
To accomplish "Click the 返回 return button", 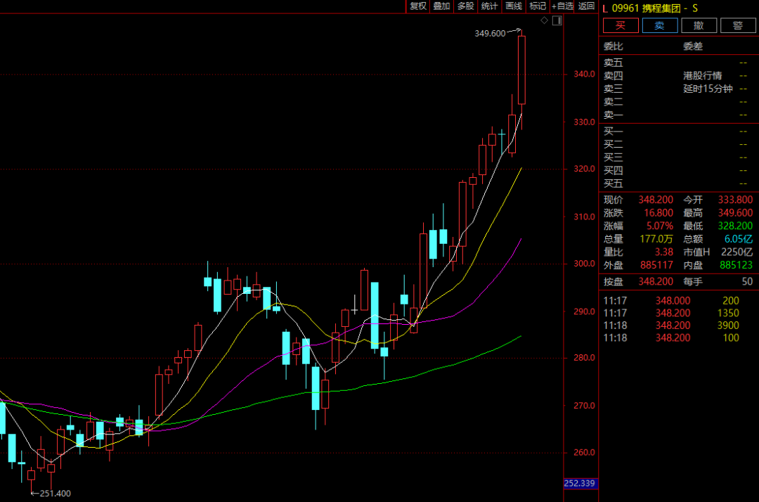I will click(x=586, y=6).
